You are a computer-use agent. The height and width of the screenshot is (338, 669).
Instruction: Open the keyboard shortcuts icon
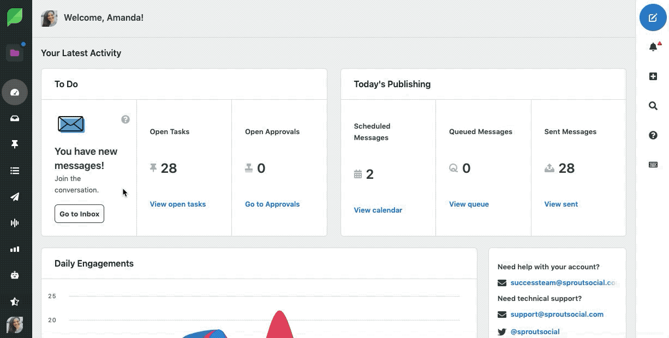[x=653, y=165]
